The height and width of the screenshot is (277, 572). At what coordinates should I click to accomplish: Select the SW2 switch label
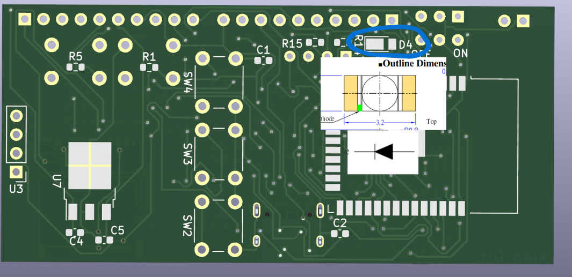click(x=187, y=226)
